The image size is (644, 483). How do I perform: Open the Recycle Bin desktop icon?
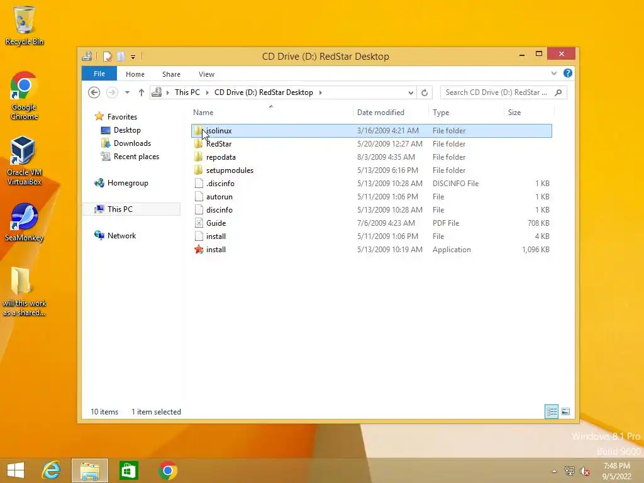(x=24, y=25)
